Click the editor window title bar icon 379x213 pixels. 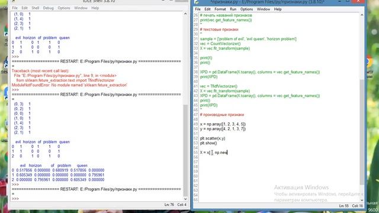click(197, 2)
